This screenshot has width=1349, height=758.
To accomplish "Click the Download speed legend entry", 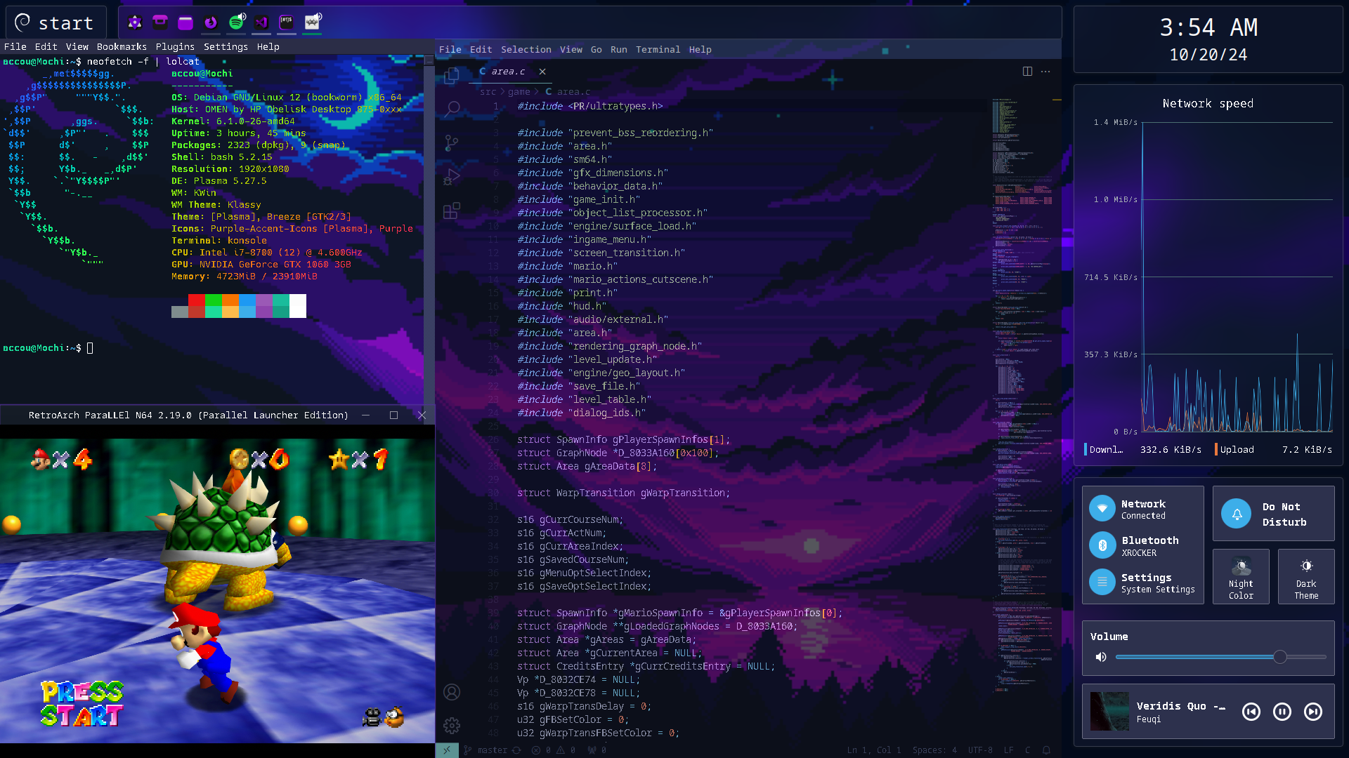I will tap(1143, 450).
